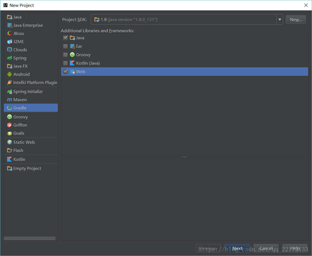Click the Groovy framework icon
312x256 pixels.
pos(72,55)
